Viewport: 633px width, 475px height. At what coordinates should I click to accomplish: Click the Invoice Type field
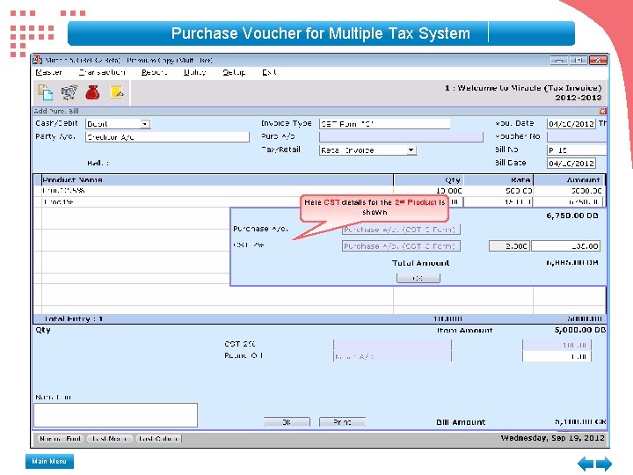point(384,124)
